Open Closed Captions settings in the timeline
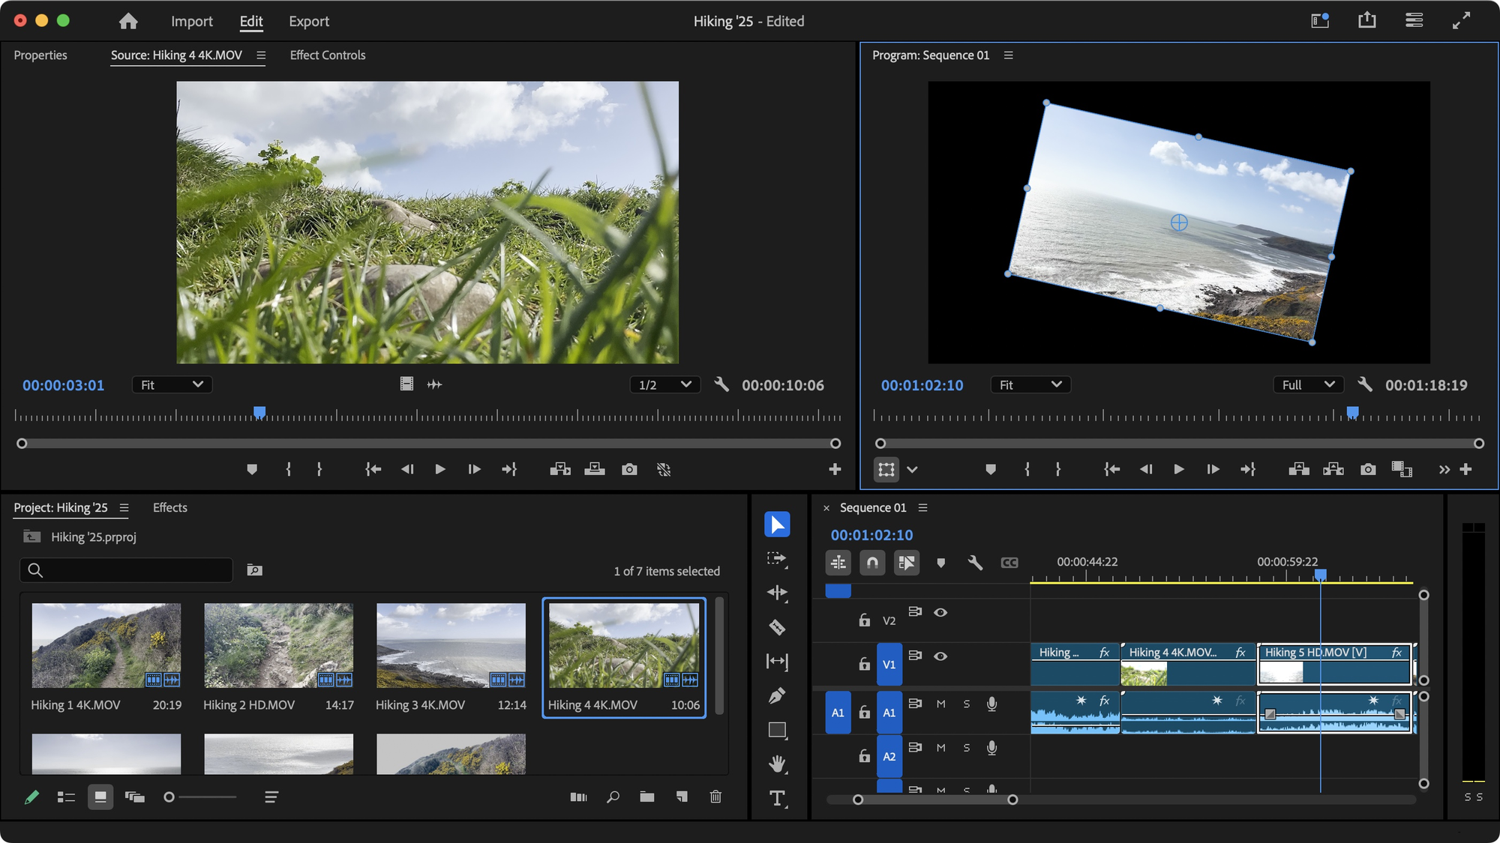 1009,563
